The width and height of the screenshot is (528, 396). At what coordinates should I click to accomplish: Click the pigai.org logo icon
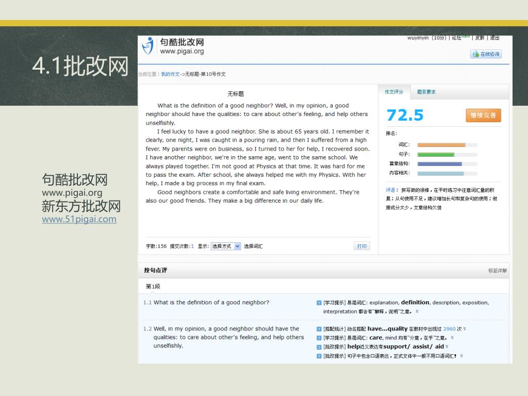pos(148,46)
